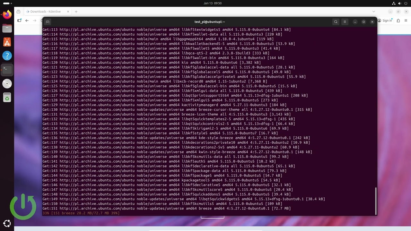Image resolution: width=411 pixels, height=231 pixels.
Task: Show applications with the Ubuntu logo button
Action: pos(7,224)
